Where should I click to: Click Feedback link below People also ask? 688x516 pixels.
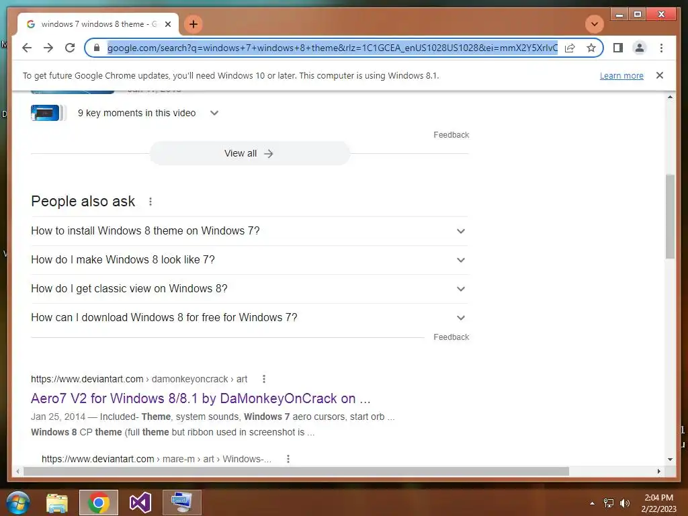pyautogui.click(x=451, y=337)
